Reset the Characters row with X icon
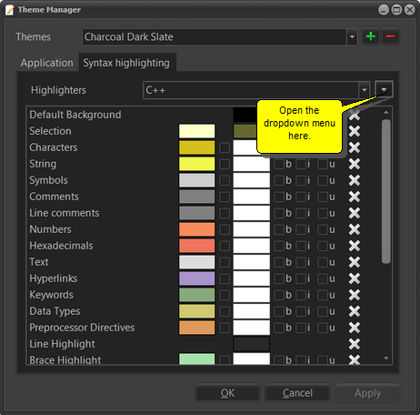The height and width of the screenshot is (415, 420). [x=355, y=147]
